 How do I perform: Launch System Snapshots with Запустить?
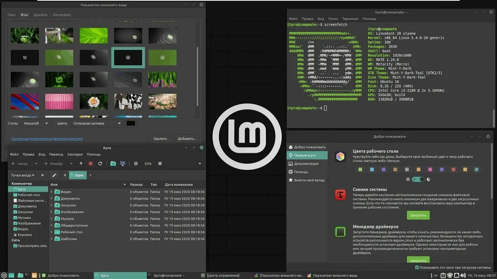pos(418,215)
